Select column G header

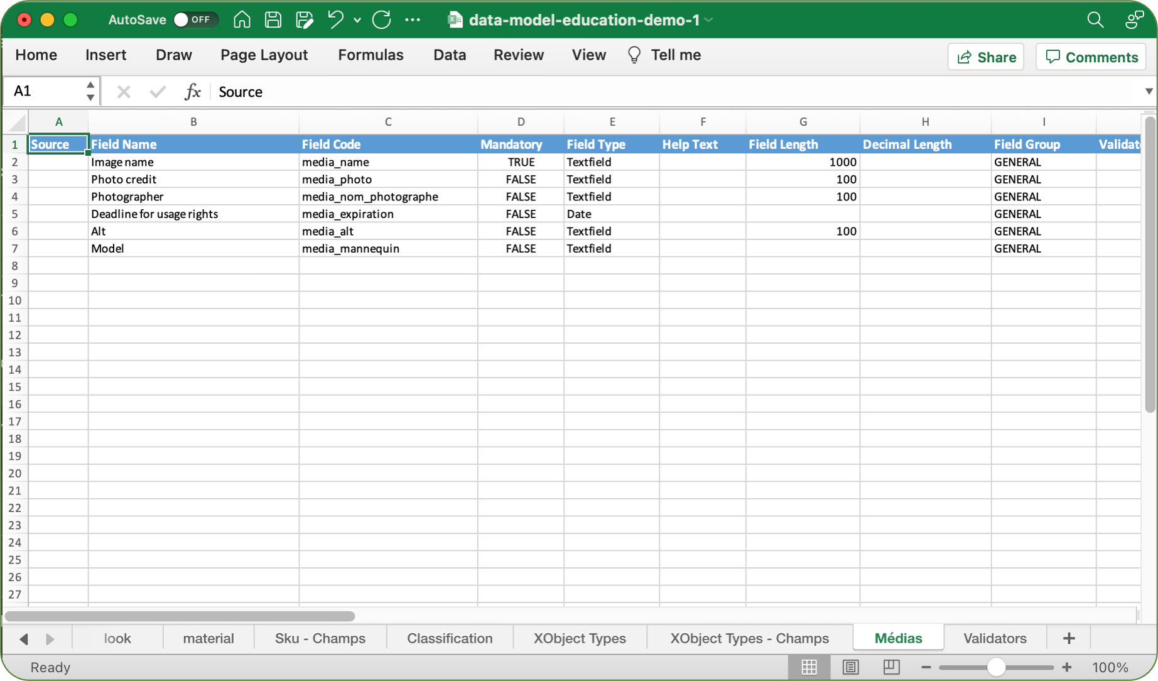pos(803,122)
